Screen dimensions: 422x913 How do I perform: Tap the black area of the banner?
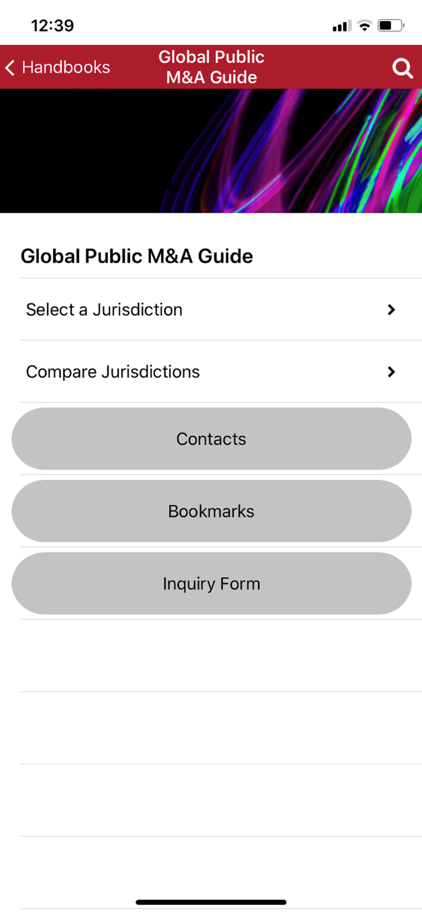(x=69, y=151)
